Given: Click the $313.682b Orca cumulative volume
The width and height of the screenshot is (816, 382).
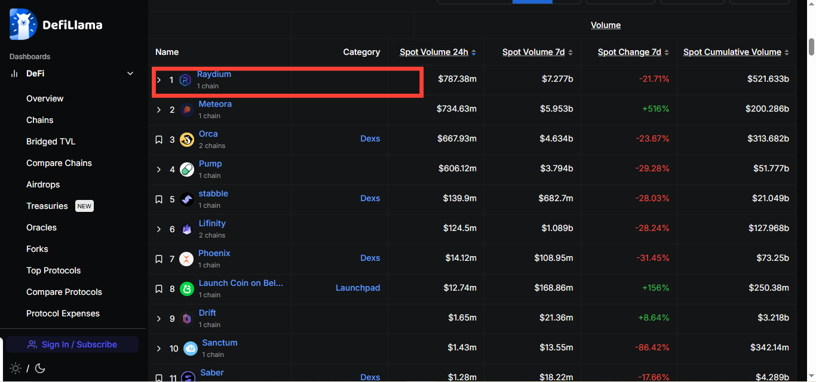Looking at the screenshot, I should [768, 138].
